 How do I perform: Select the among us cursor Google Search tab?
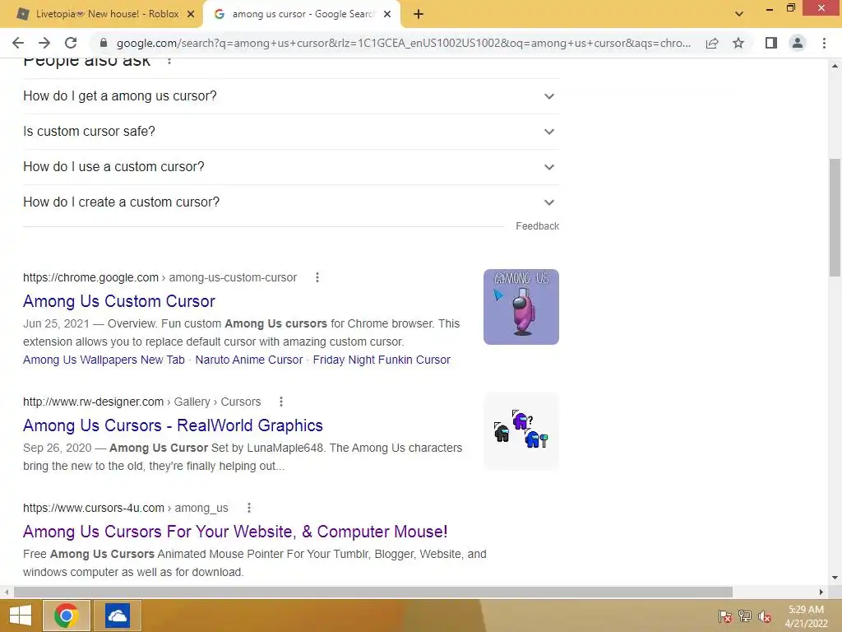pyautogui.click(x=301, y=14)
